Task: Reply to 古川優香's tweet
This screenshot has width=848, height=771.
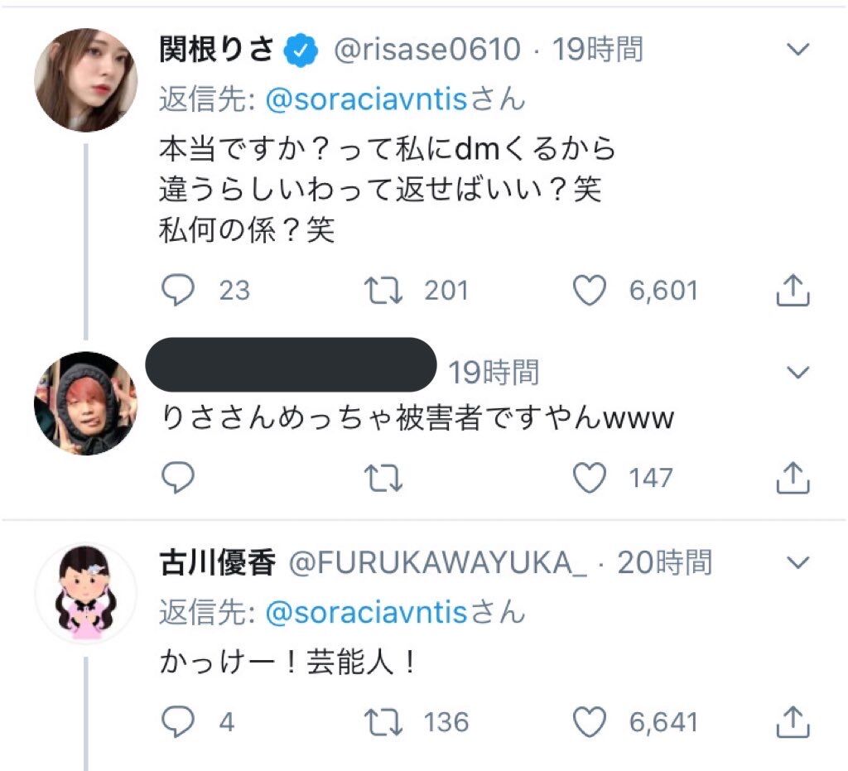Action: pyautogui.click(x=176, y=721)
